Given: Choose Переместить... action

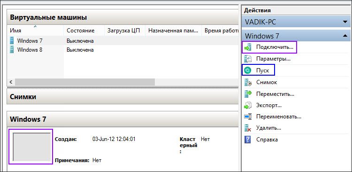Looking at the screenshot, I should coord(275,94).
